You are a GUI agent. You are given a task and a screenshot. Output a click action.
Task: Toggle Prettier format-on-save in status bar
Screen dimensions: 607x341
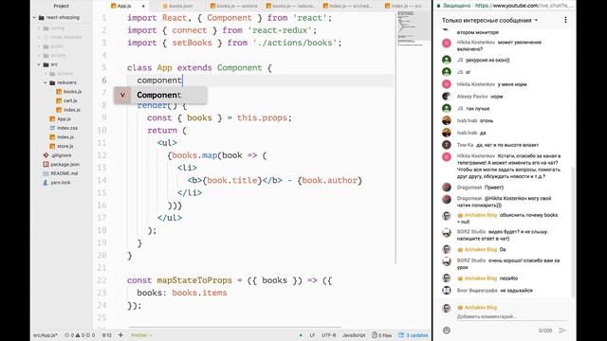(141, 335)
